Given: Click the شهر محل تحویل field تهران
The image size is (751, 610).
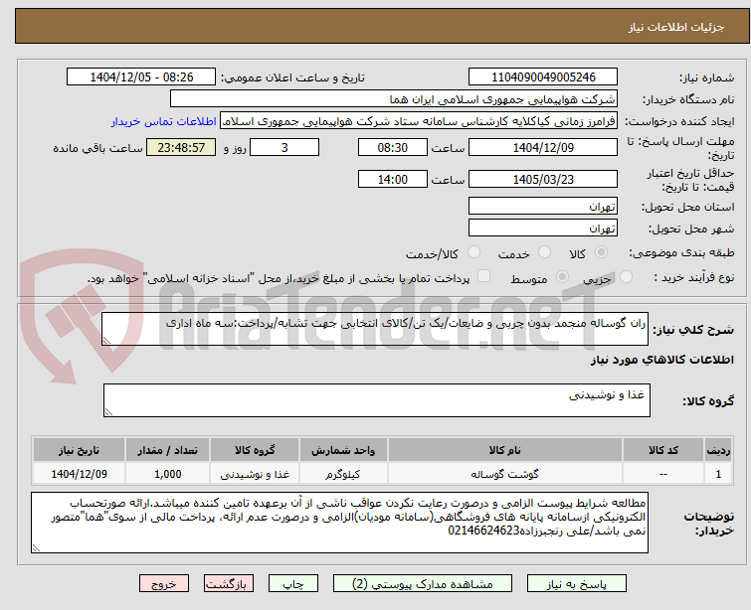Looking at the screenshot, I should [543, 228].
